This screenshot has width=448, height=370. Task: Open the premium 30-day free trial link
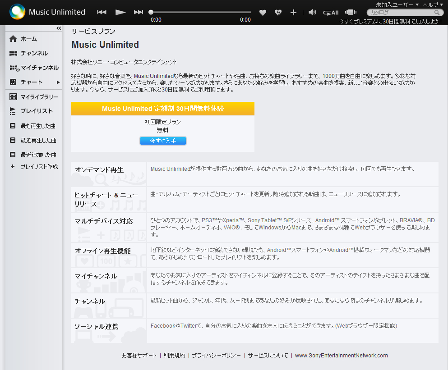point(390,22)
